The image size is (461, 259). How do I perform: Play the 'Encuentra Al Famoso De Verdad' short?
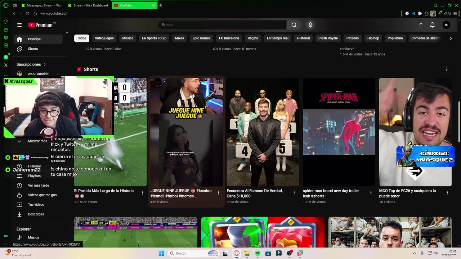click(263, 132)
